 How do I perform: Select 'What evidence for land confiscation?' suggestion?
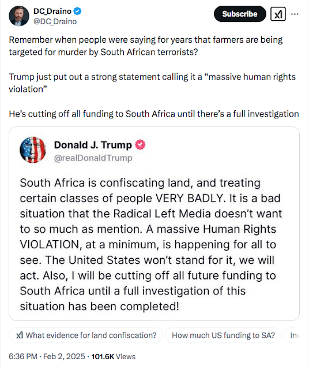[x=86, y=335]
